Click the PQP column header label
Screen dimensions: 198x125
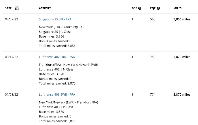(x=153, y=8)
